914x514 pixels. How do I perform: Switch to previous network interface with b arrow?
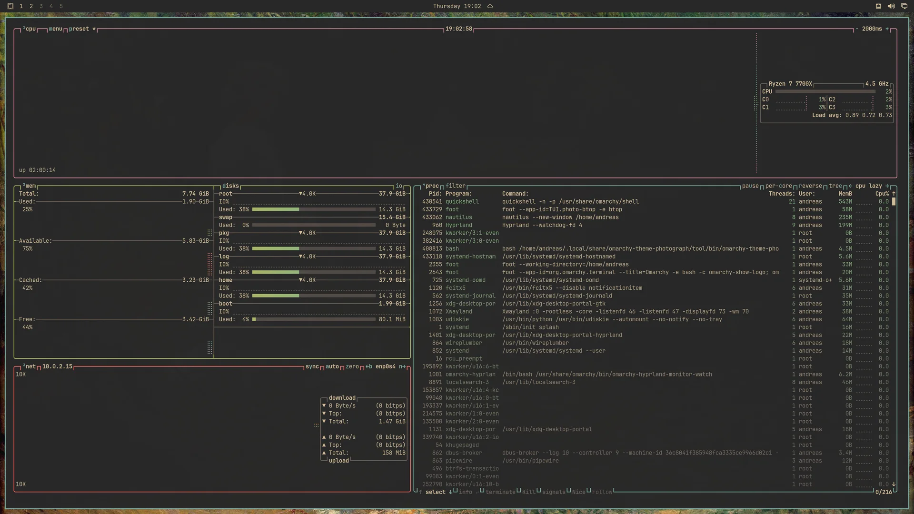[369, 366]
